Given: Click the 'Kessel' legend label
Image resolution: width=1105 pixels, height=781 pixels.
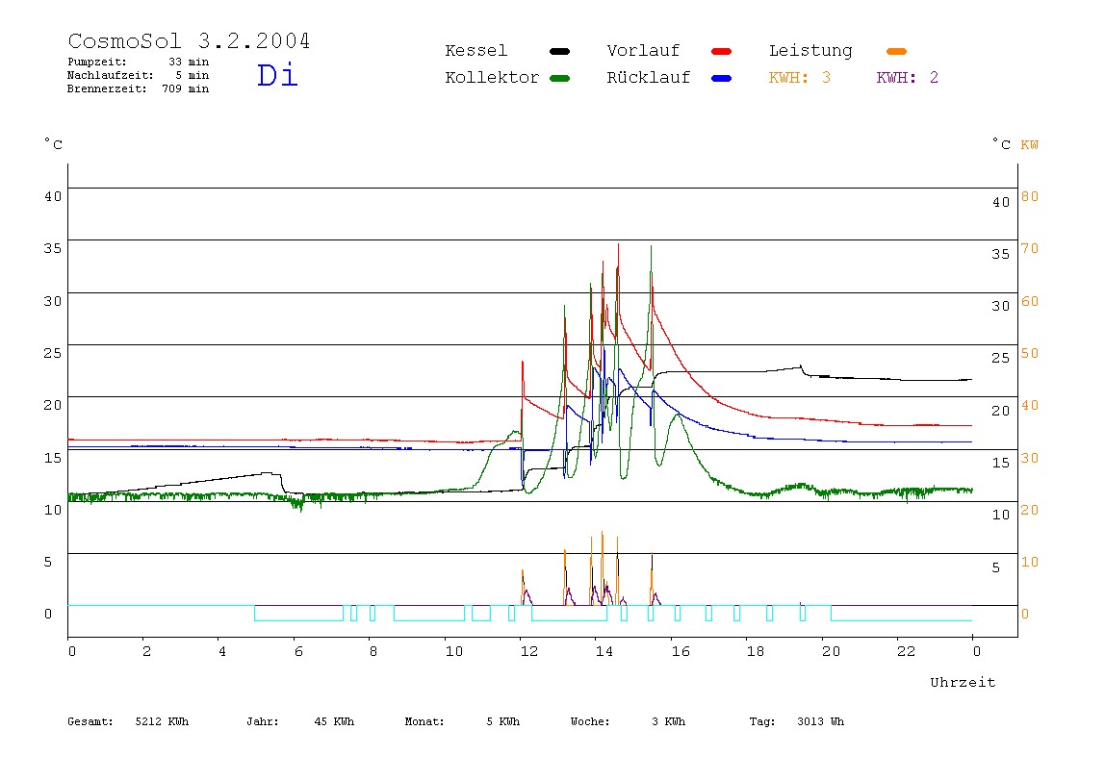Looking at the screenshot, I should point(476,51).
